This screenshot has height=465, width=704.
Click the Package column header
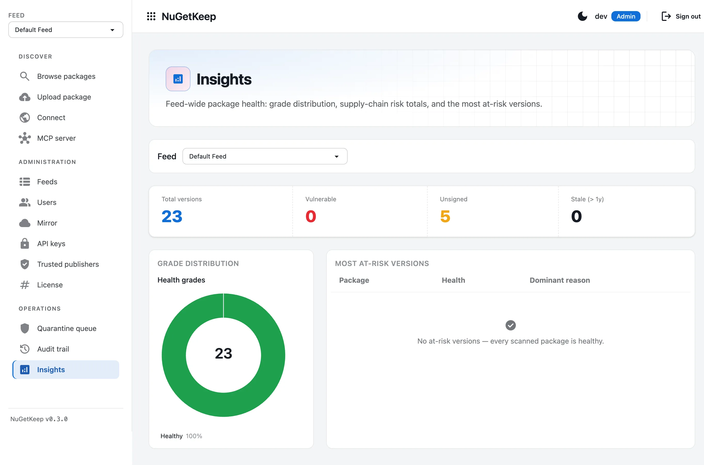354,280
